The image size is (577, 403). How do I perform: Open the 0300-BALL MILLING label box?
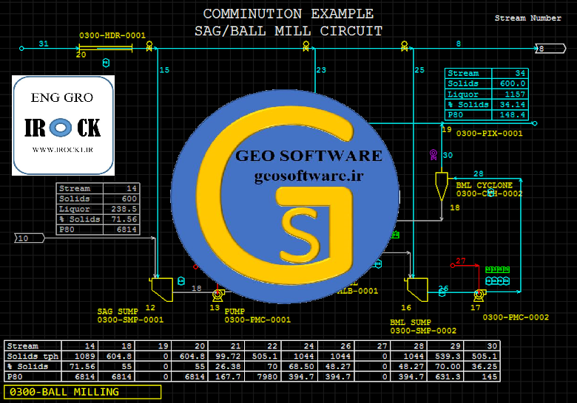click(82, 392)
